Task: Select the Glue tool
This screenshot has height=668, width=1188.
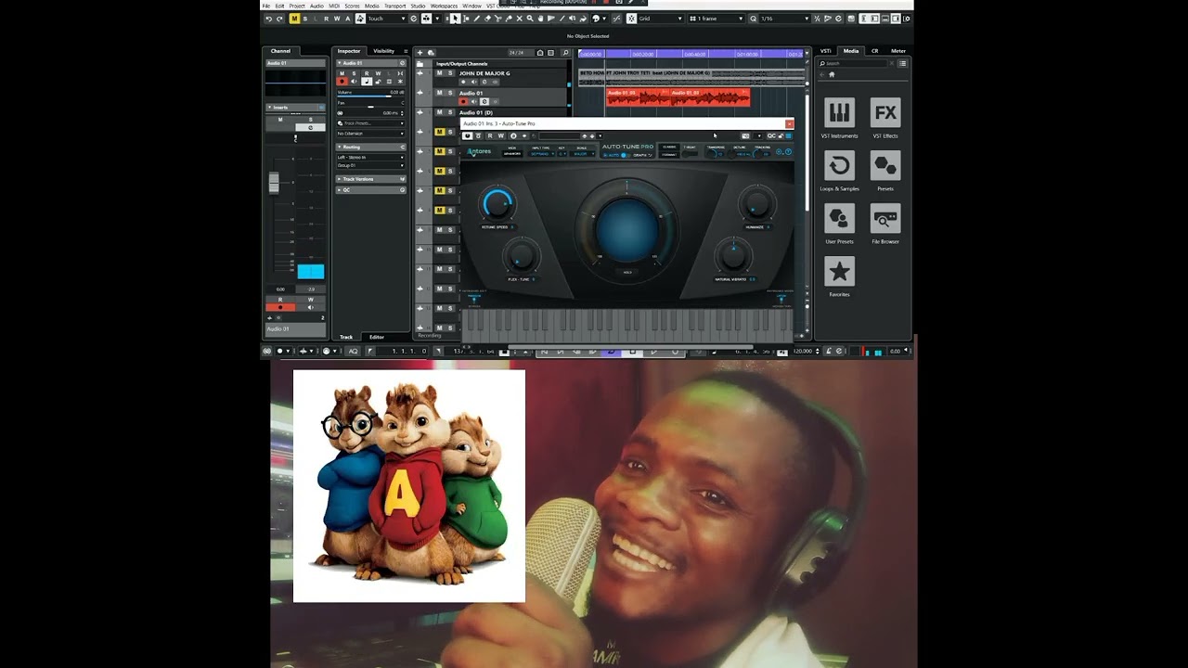Action: pyautogui.click(x=509, y=19)
